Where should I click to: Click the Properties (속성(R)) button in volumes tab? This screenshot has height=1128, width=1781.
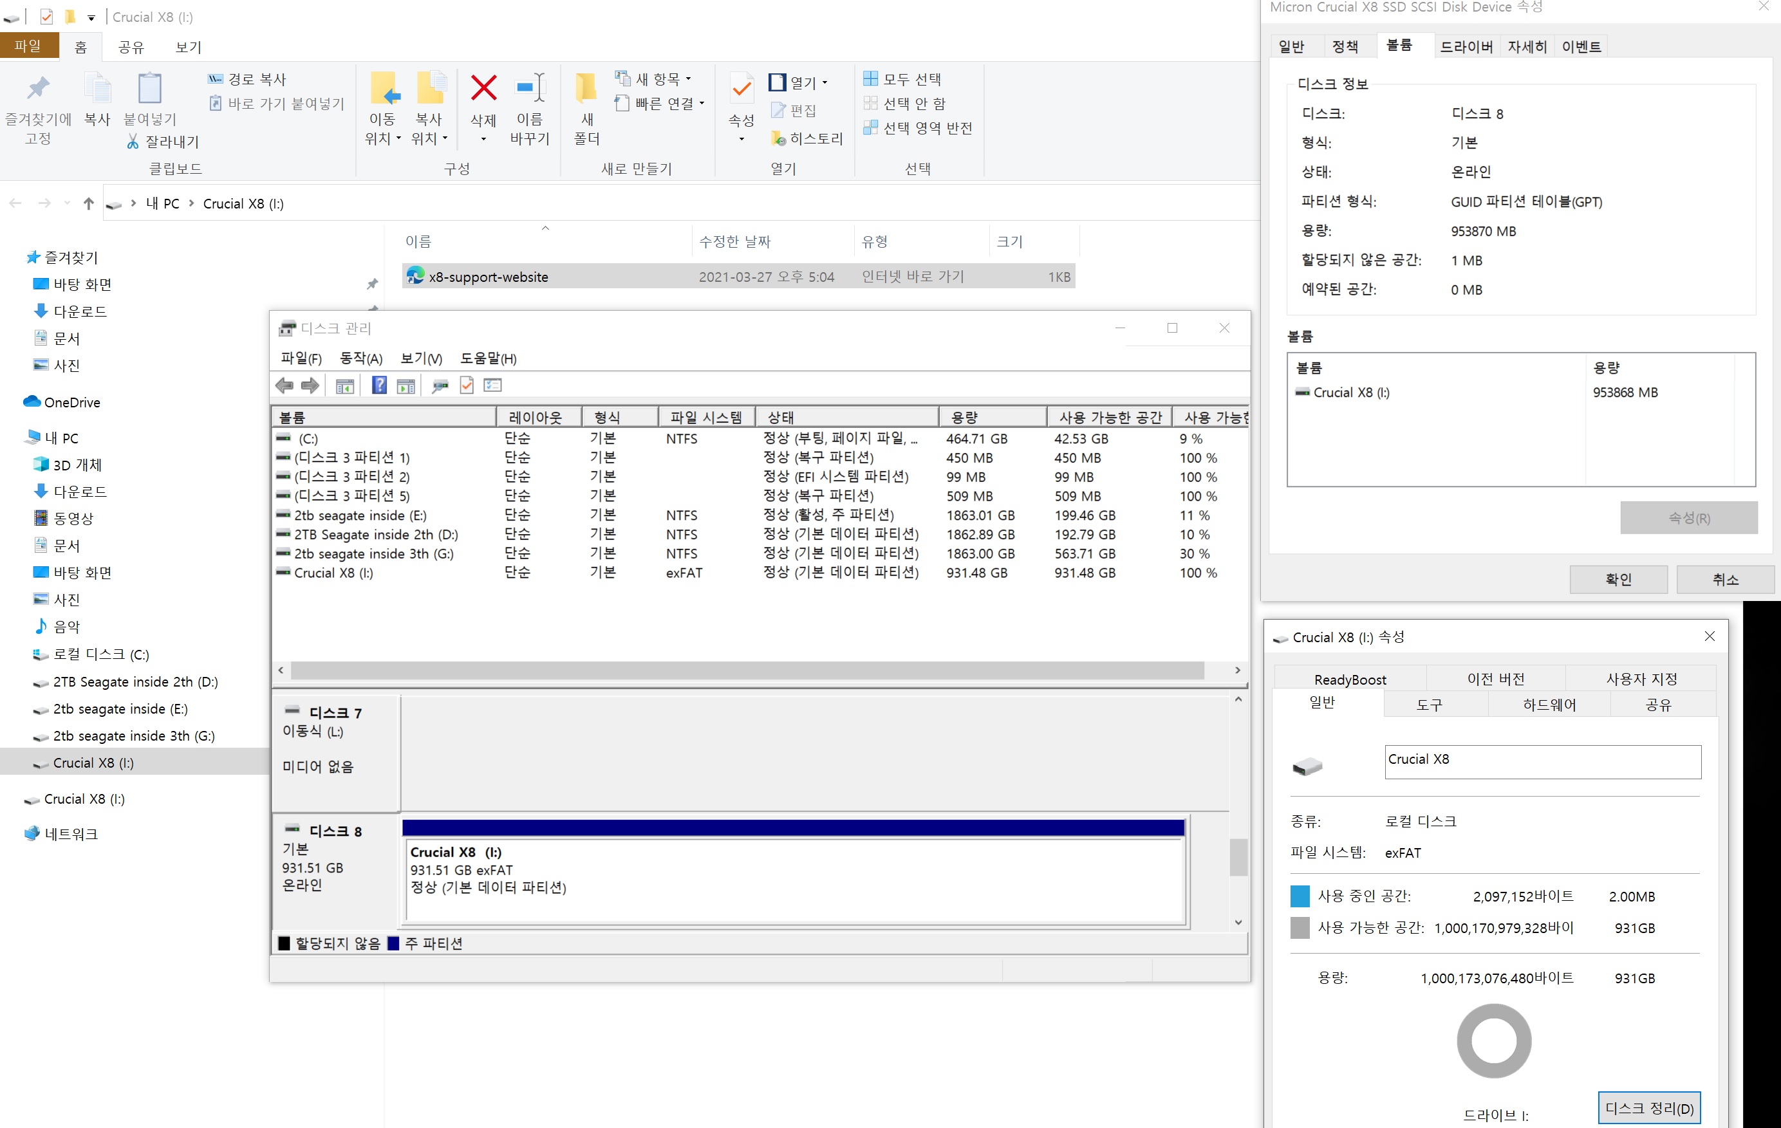(x=1688, y=517)
